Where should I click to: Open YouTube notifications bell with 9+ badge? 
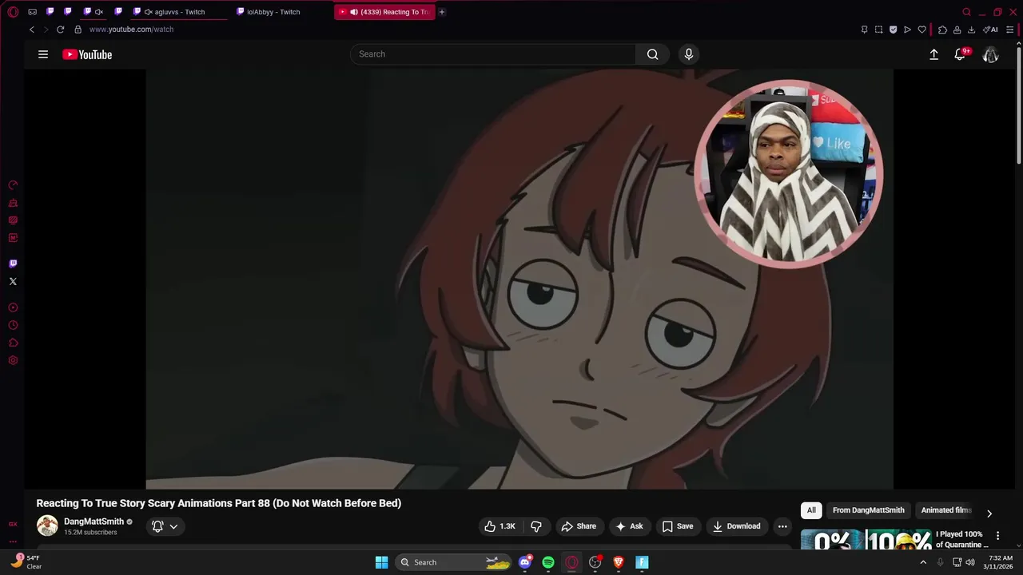point(961,54)
